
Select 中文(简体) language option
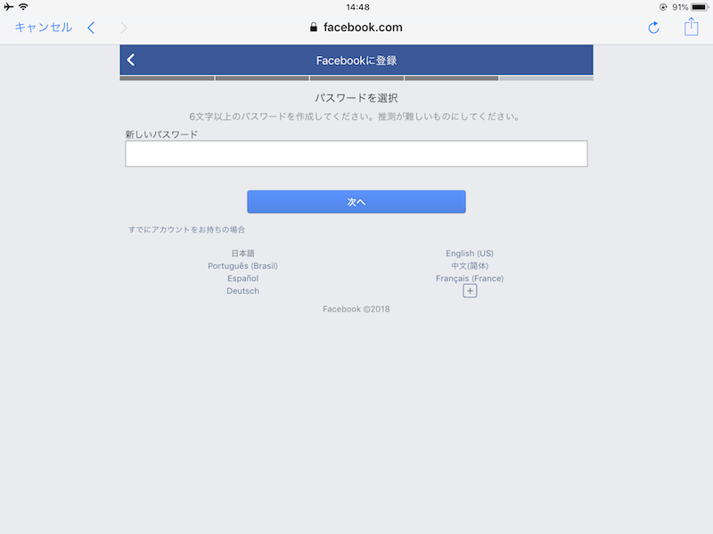pyautogui.click(x=470, y=265)
